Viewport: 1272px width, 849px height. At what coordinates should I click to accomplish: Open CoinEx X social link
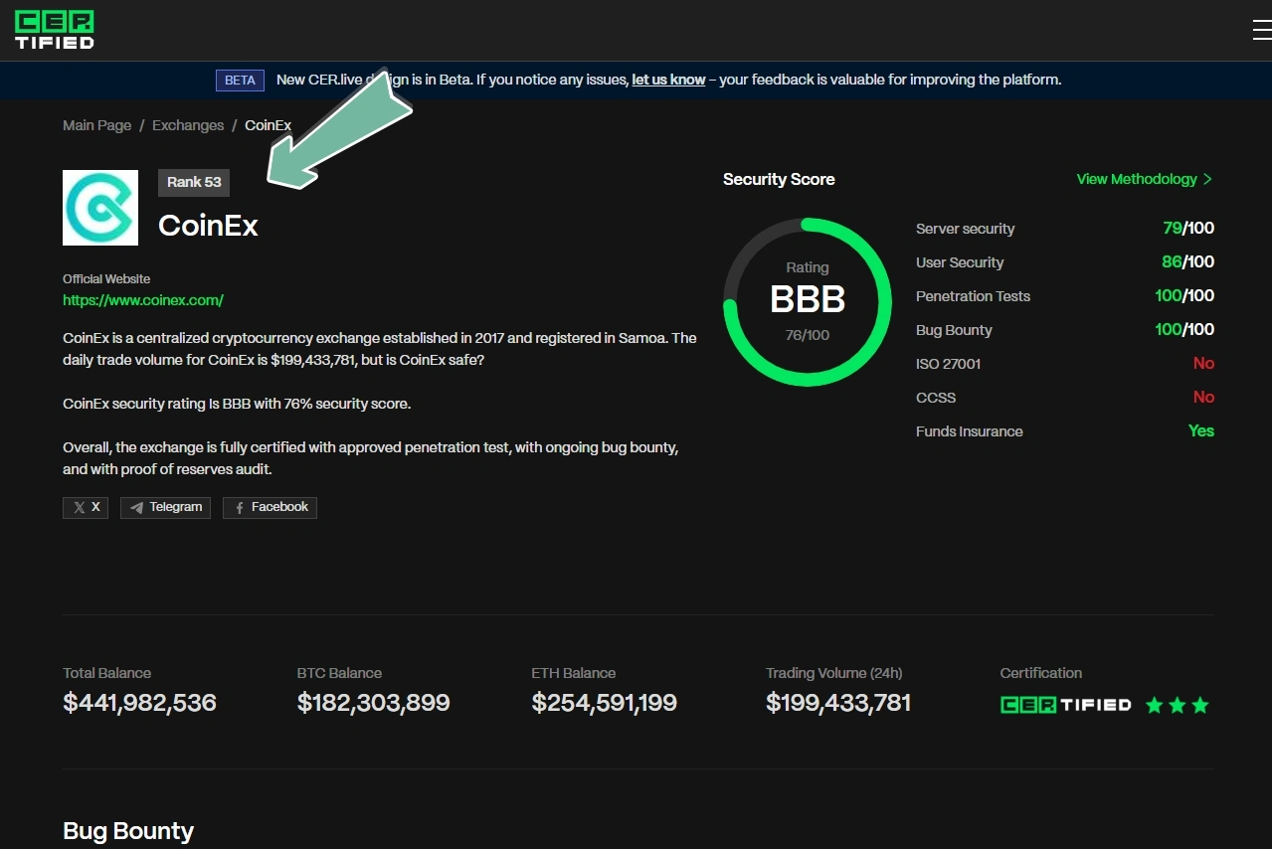click(x=86, y=507)
